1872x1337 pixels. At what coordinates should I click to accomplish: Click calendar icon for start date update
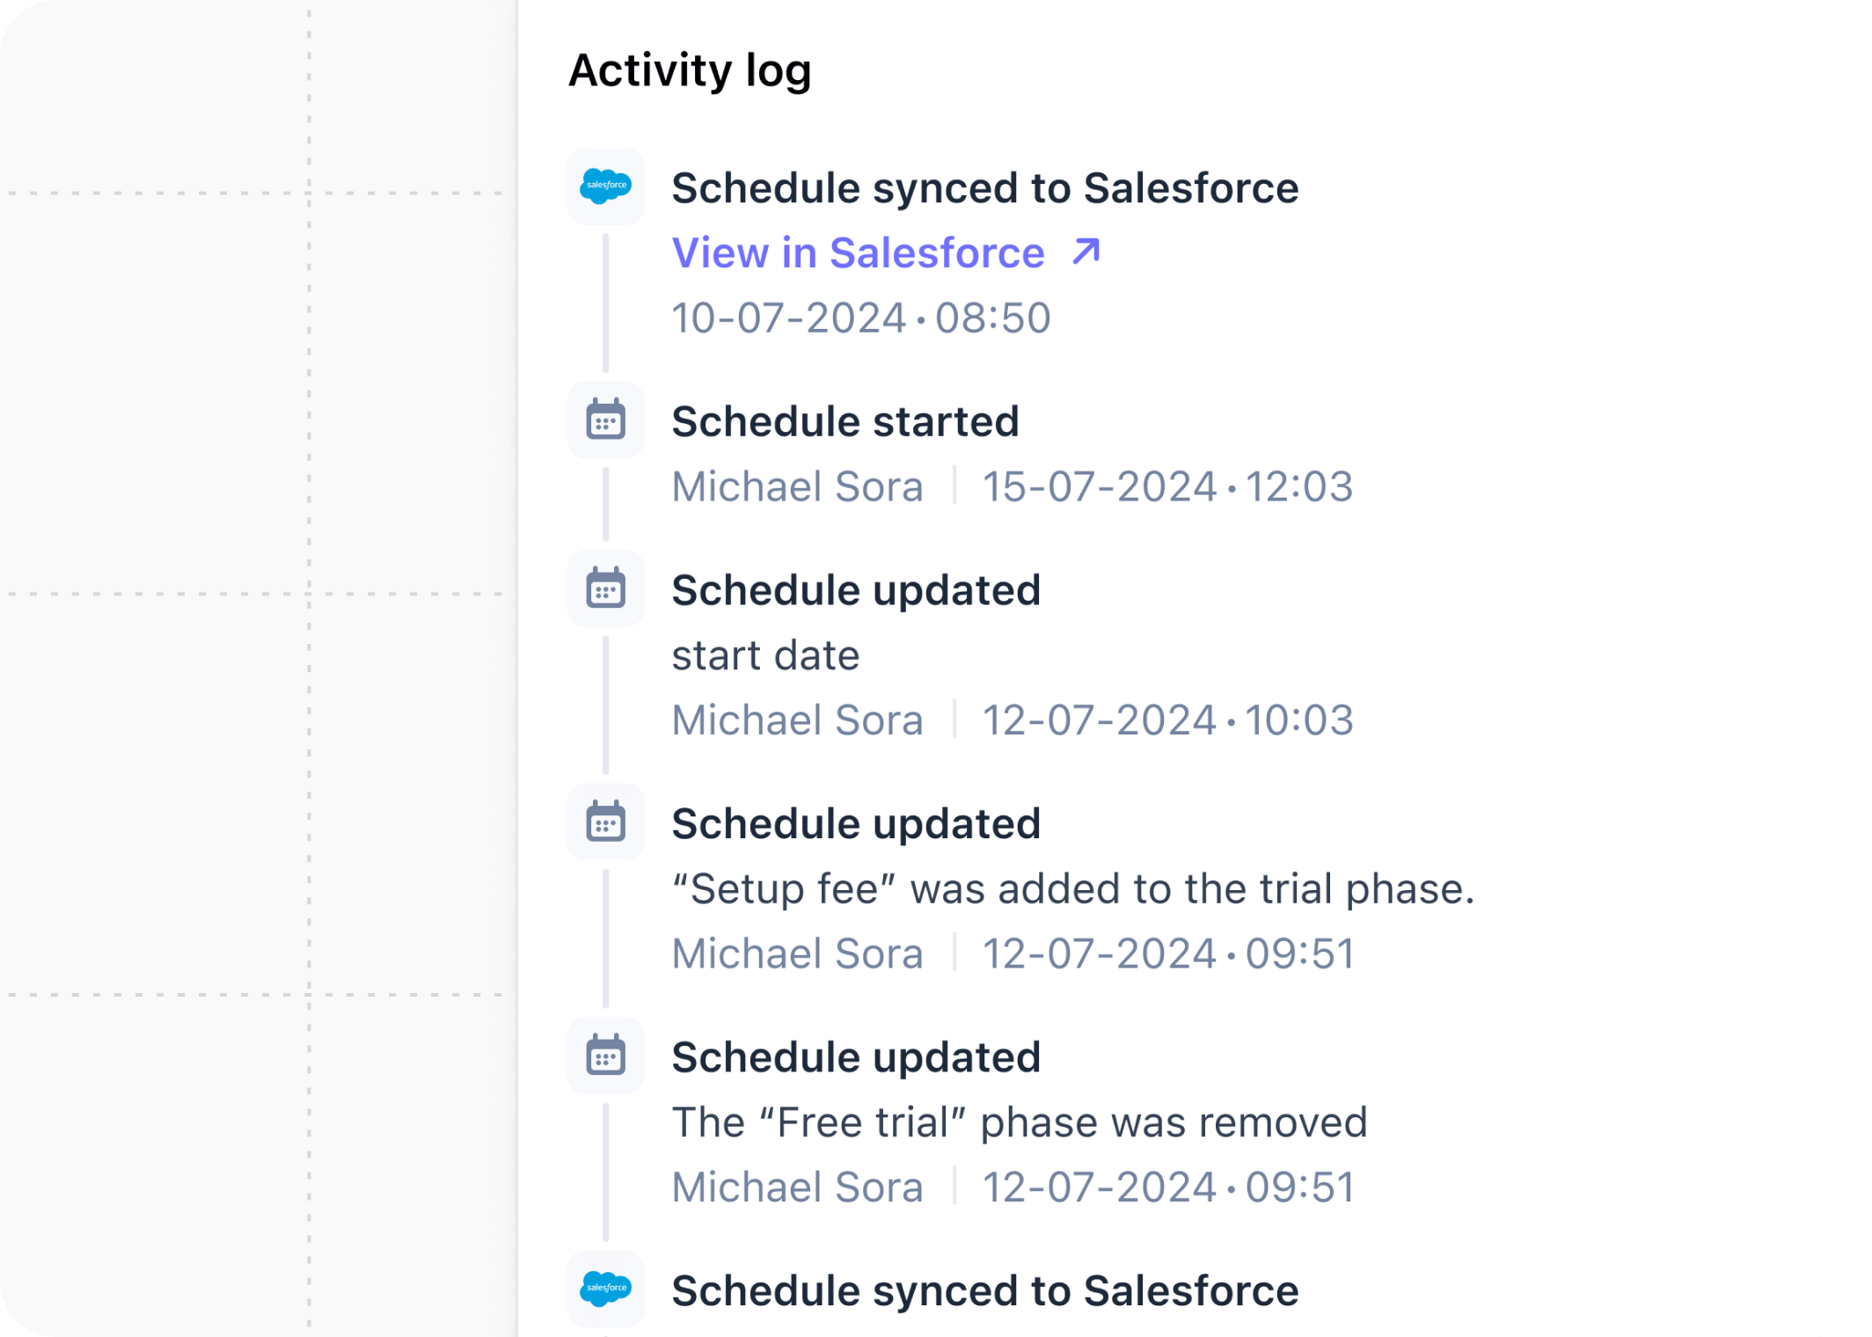point(605,588)
